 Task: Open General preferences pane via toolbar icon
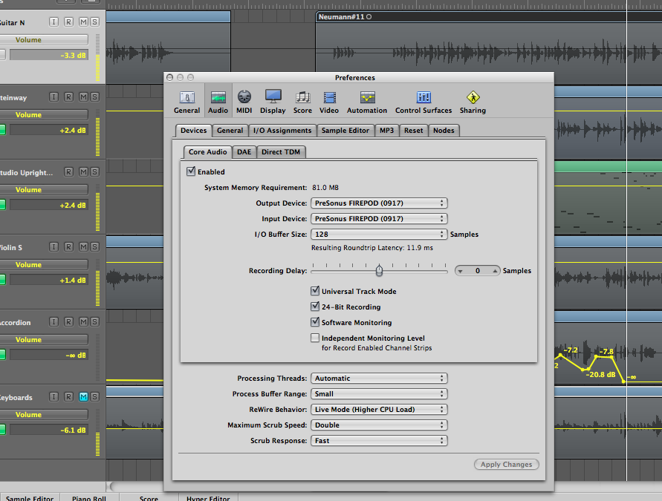[186, 102]
